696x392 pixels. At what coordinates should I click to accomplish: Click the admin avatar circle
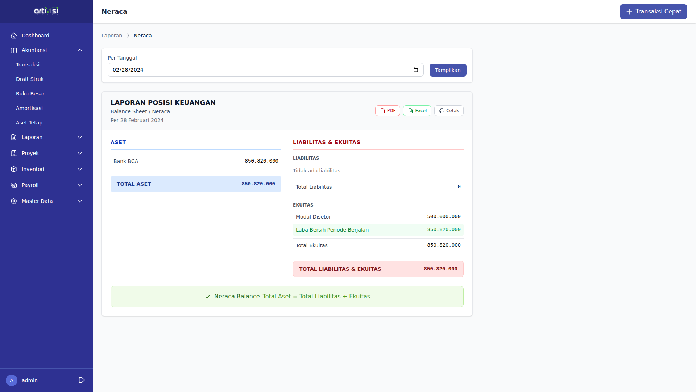pyautogui.click(x=12, y=380)
